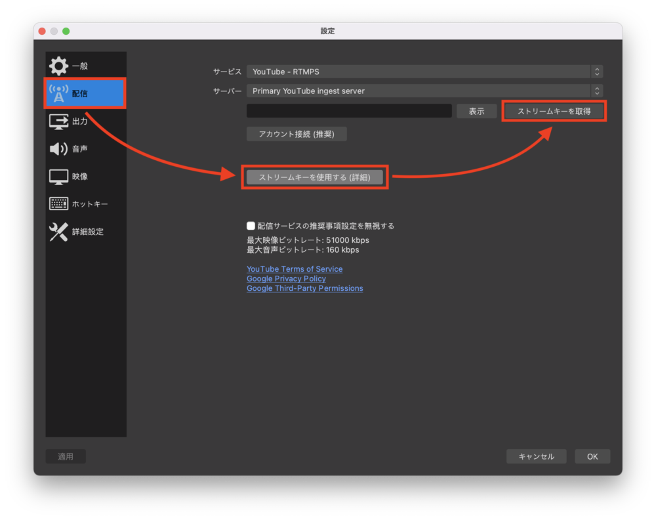Viewport: 656px width, 520px height.
Task: Click the 設定 window title text
Action: pyautogui.click(x=327, y=31)
